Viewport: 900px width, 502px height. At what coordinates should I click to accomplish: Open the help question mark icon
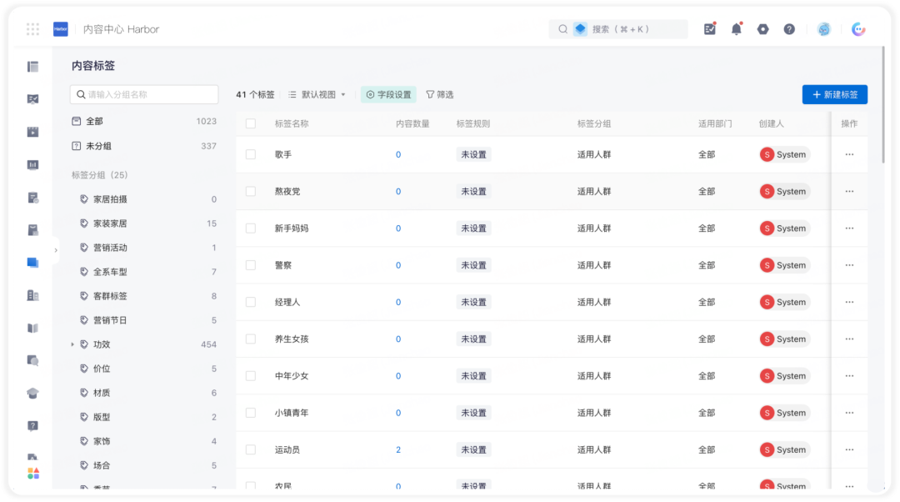789,29
